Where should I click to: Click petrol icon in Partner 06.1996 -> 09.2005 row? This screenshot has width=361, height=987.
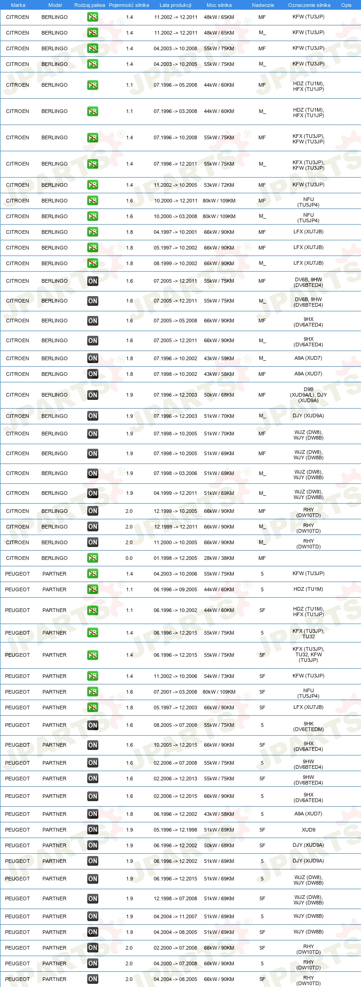point(93,589)
